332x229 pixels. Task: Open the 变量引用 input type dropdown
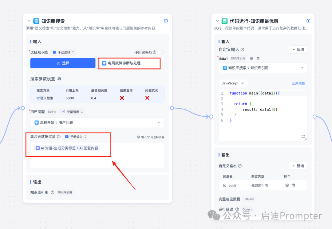pos(72,112)
